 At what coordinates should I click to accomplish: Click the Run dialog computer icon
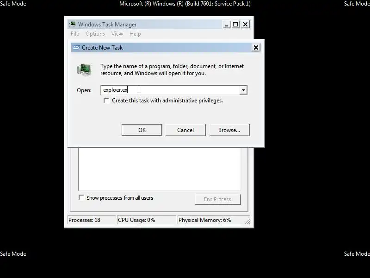(x=84, y=70)
